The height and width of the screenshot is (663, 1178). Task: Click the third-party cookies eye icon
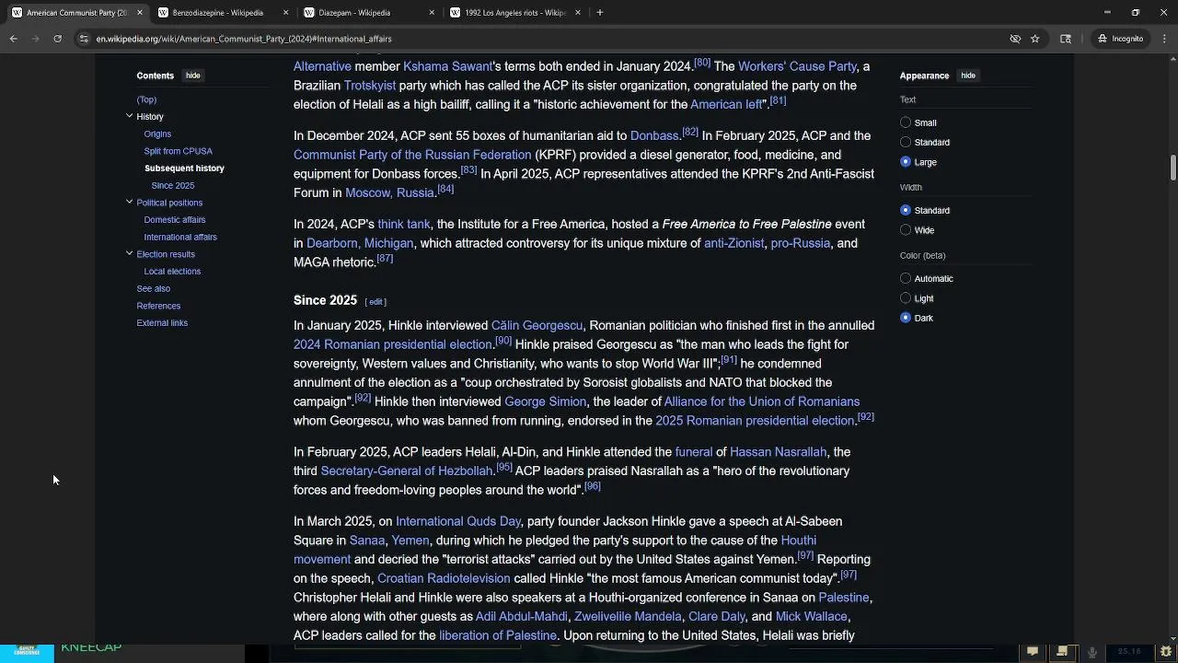click(1015, 39)
